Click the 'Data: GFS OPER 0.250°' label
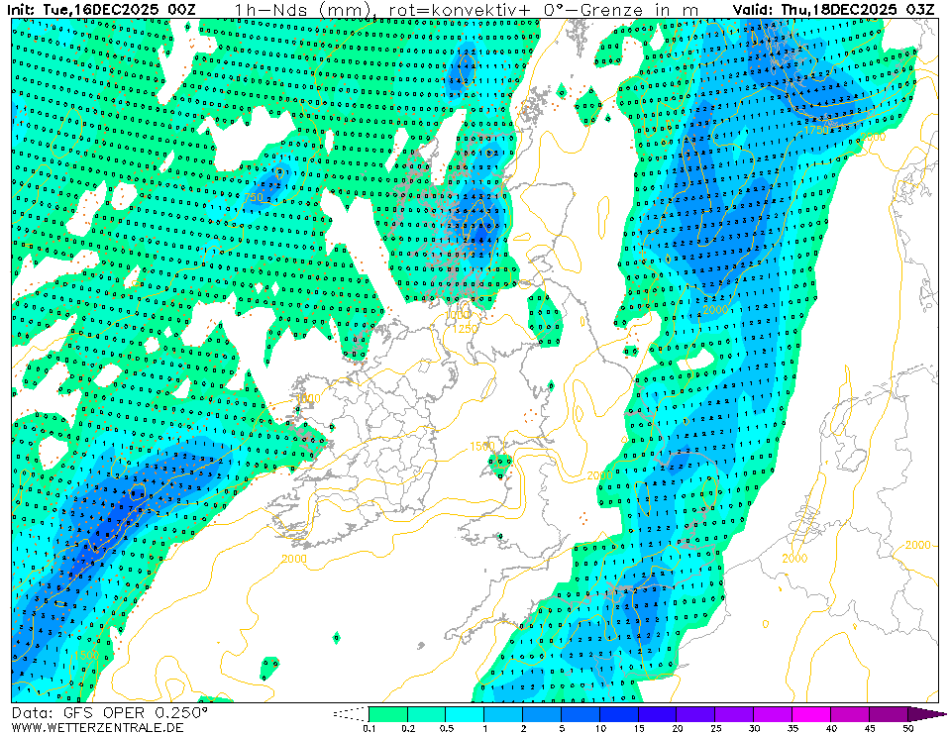This screenshot has height=734, width=950. (x=110, y=712)
